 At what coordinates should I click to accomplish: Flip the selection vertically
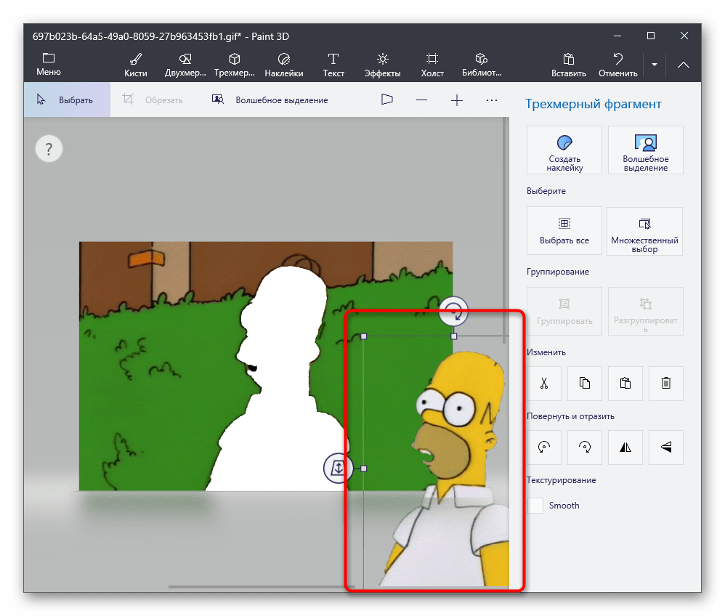(x=665, y=447)
